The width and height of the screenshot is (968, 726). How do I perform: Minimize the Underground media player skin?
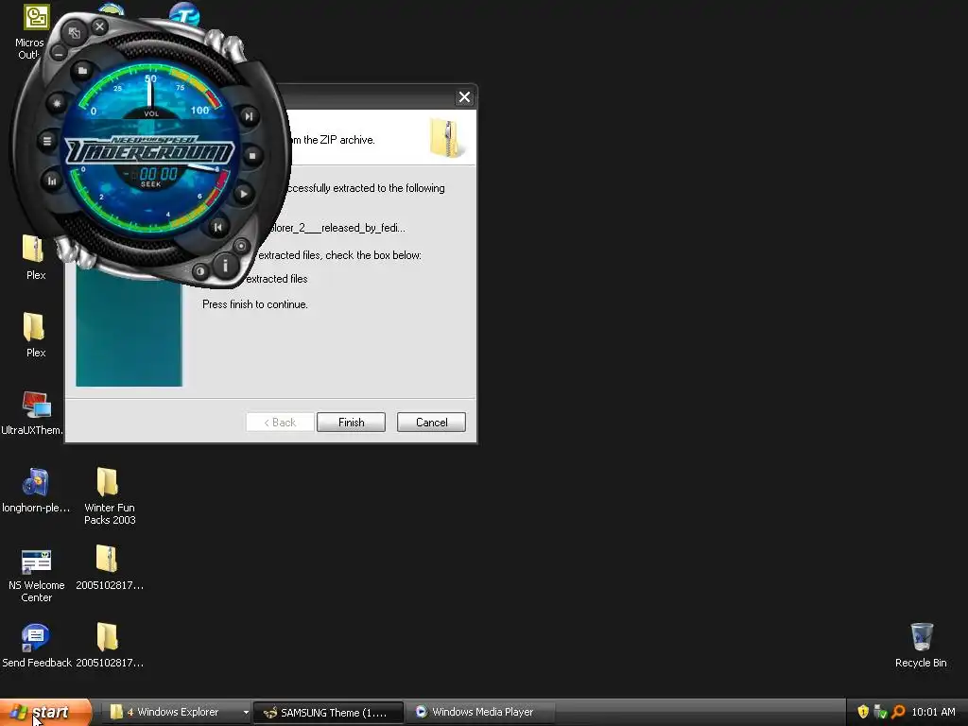click(58, 54)
